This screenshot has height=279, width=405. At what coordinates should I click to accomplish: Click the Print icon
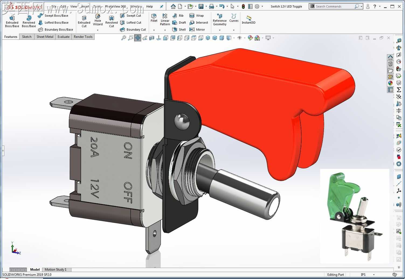[212, 6]
